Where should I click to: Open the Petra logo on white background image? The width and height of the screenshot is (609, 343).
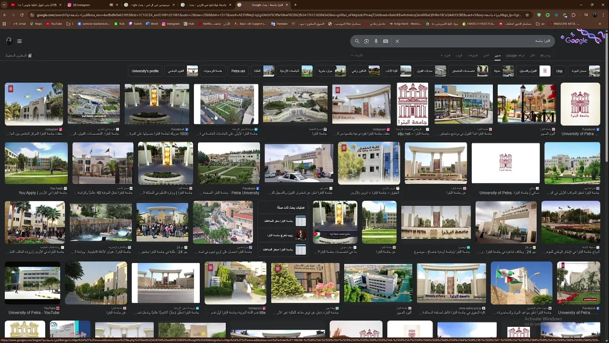click(506, 163)
